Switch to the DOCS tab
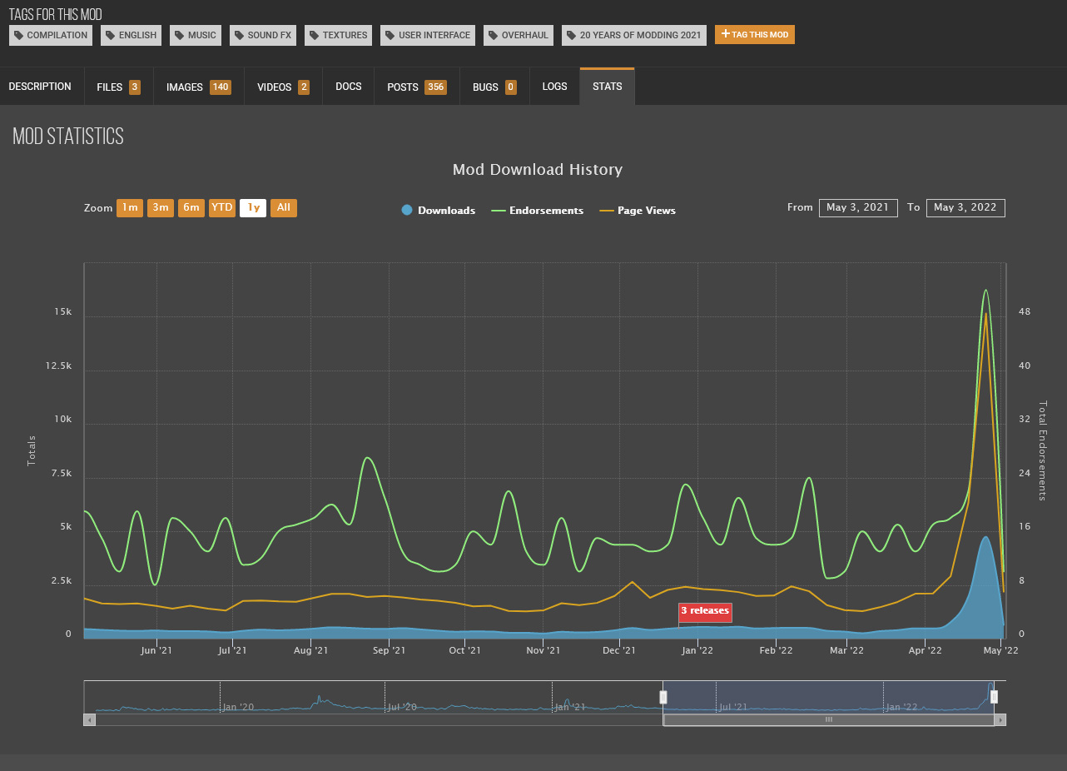This screenshot has height=771, width=1067. 349,87
